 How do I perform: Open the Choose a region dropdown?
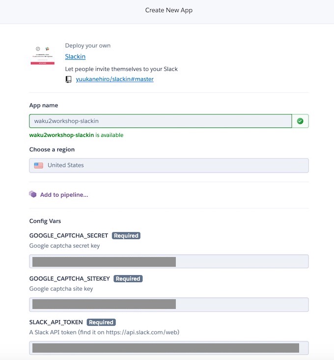point(169,165)
